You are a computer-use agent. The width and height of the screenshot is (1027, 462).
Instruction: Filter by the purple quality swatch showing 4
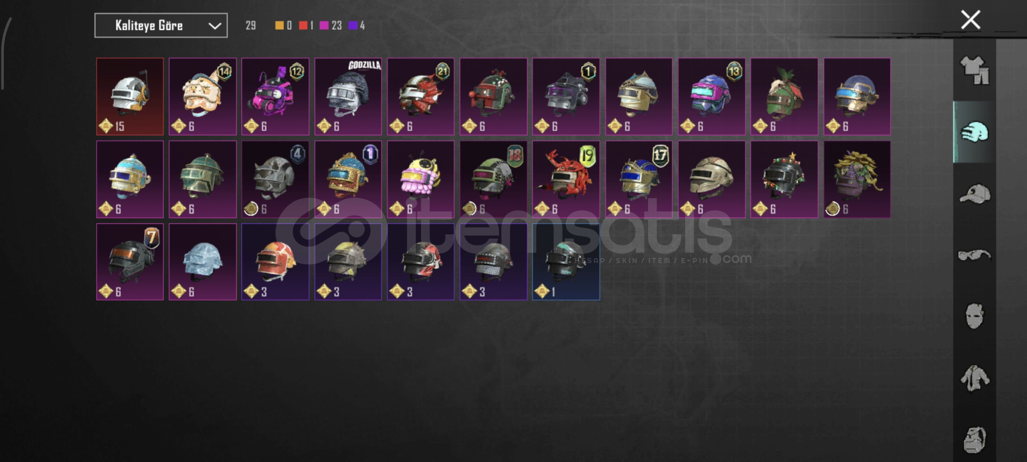click(x=353, y=26)
